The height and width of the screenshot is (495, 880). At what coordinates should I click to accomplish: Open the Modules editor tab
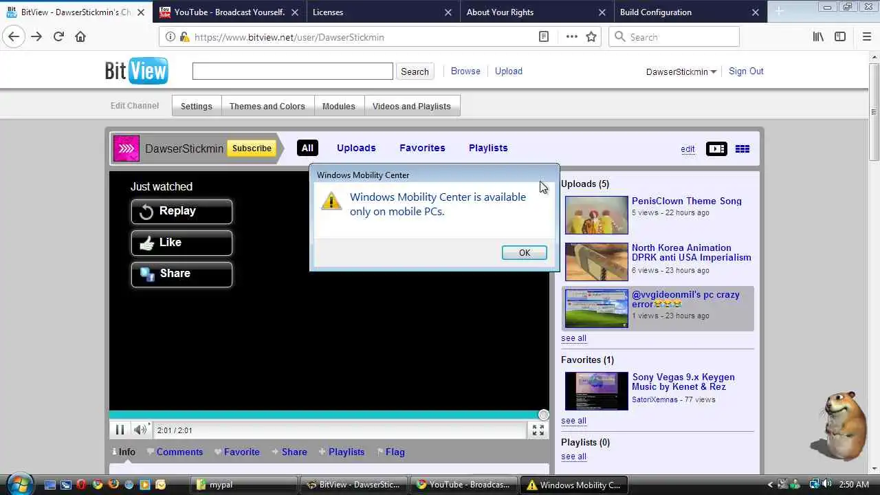click(339, 106)
